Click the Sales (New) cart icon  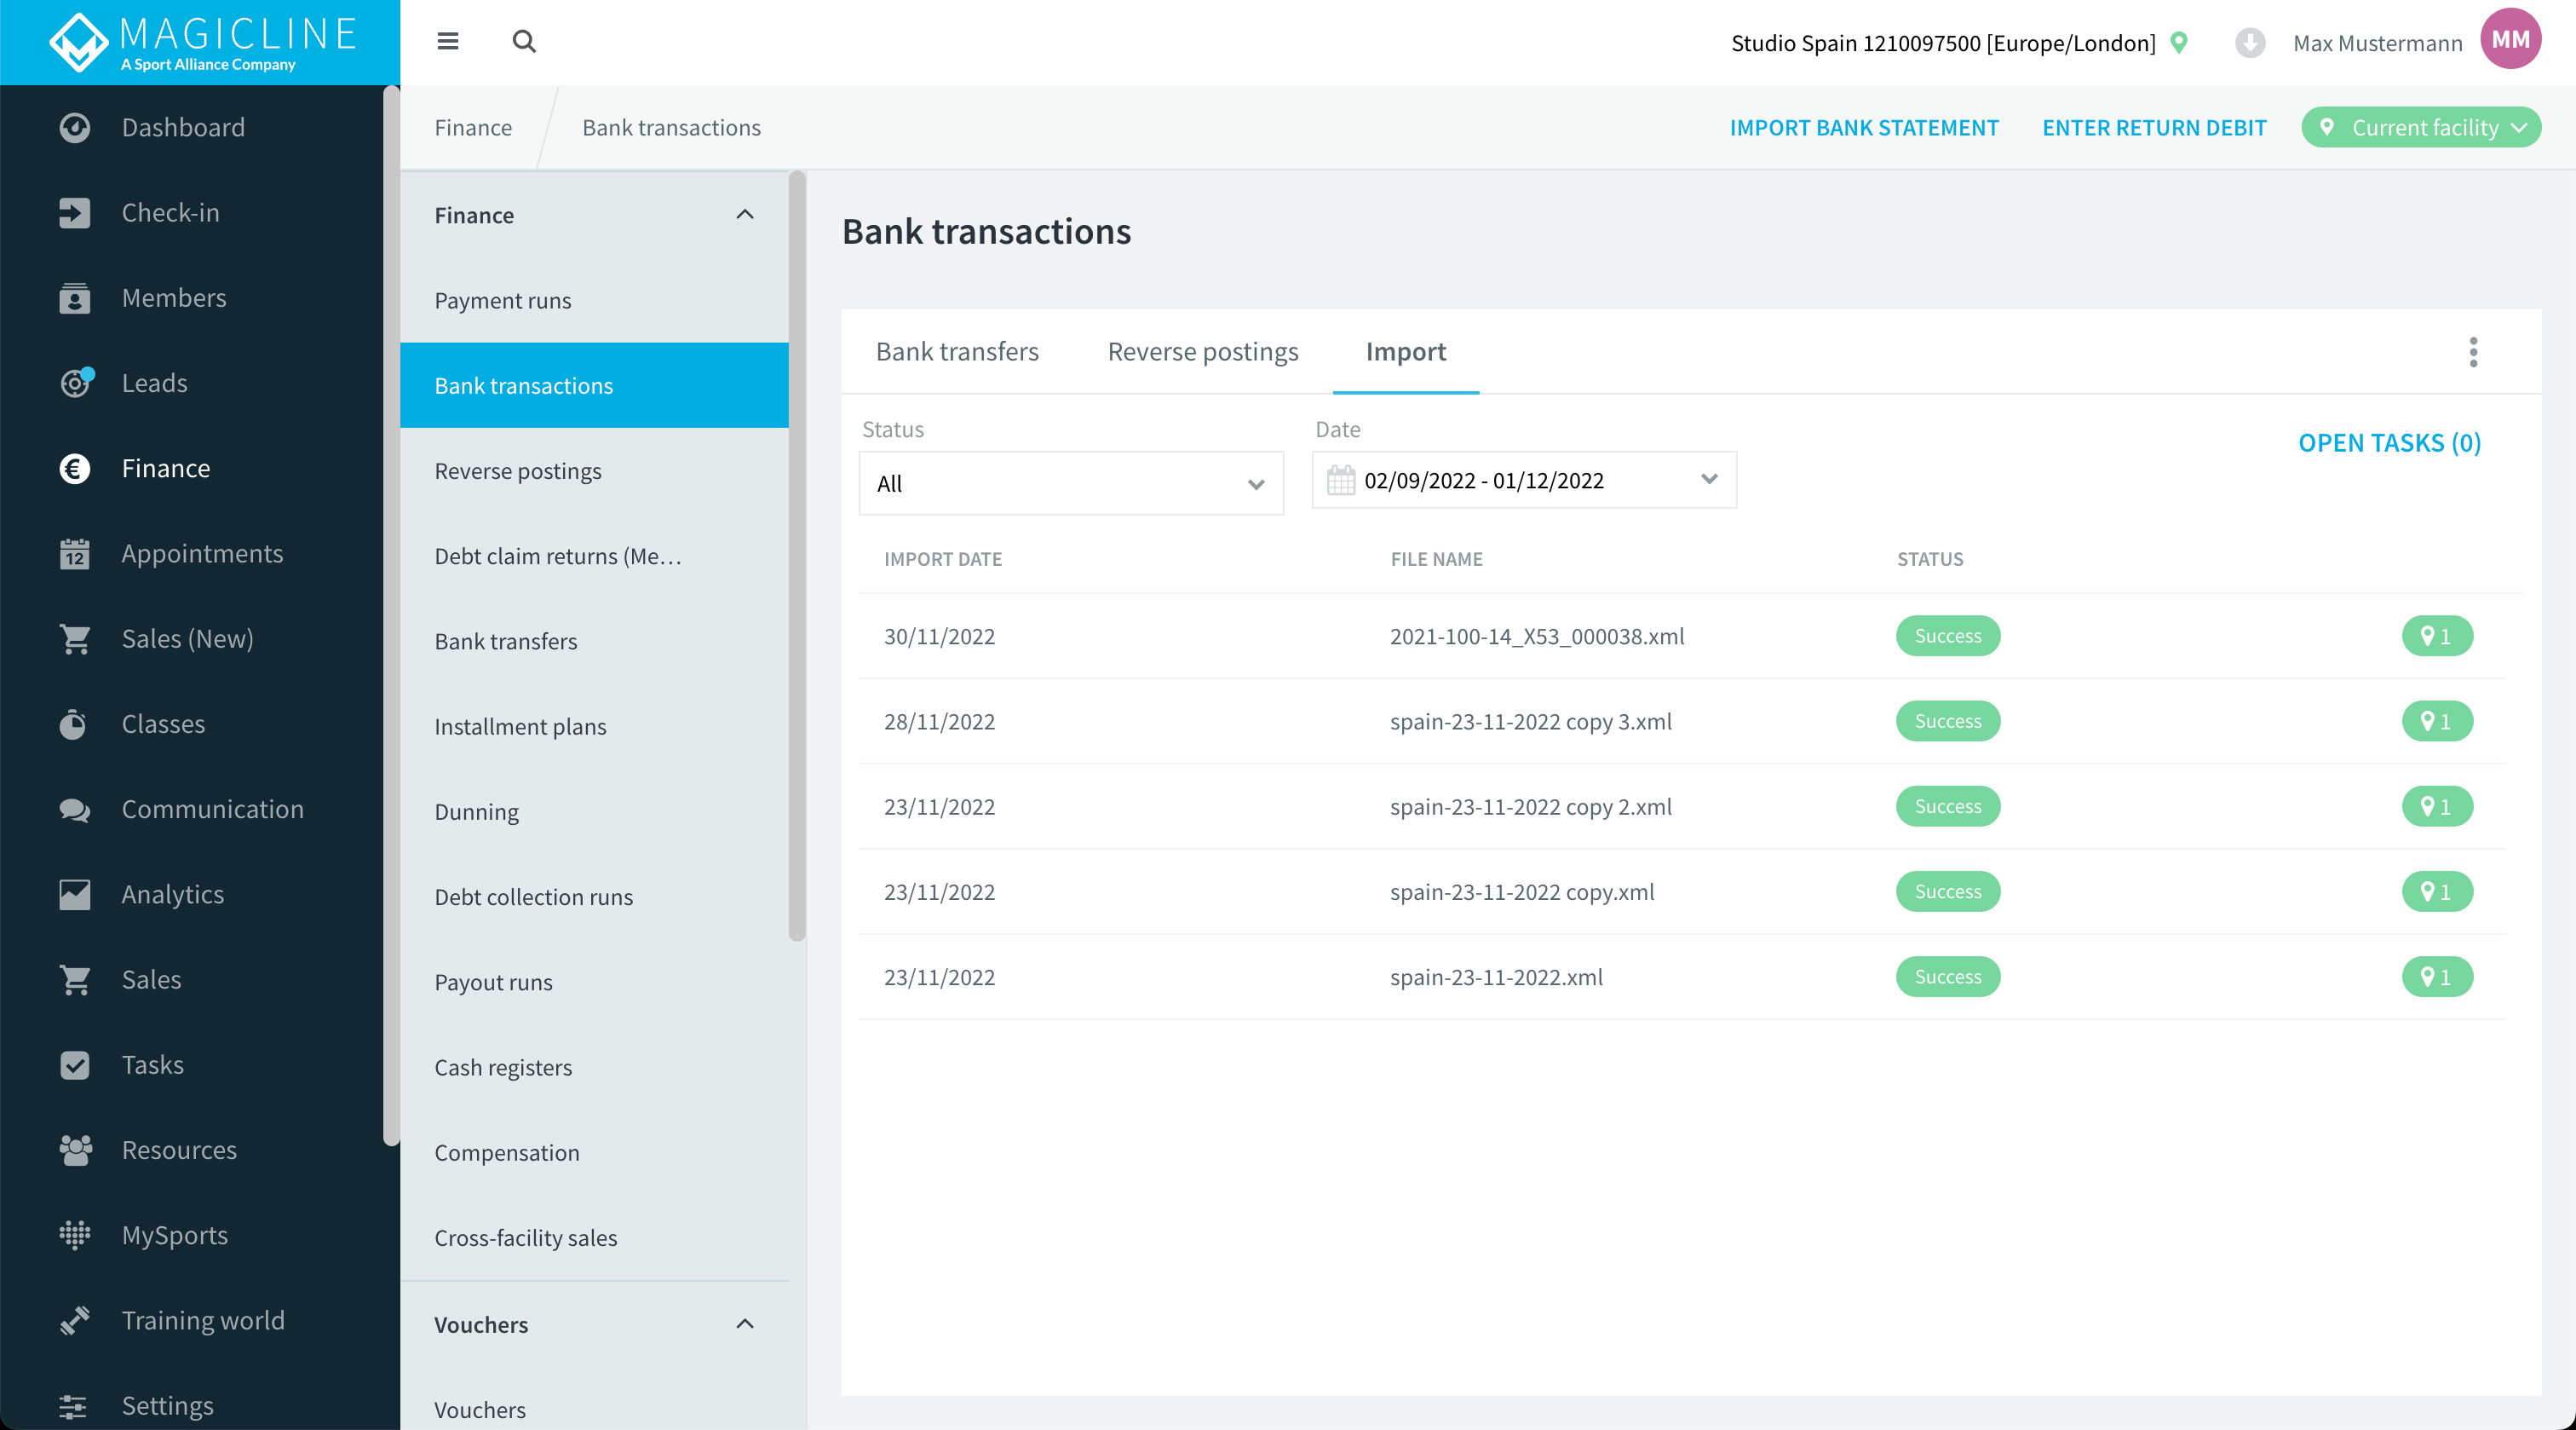[x=75, y=638]
